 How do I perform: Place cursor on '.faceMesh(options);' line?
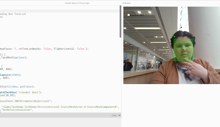(14, 57)
